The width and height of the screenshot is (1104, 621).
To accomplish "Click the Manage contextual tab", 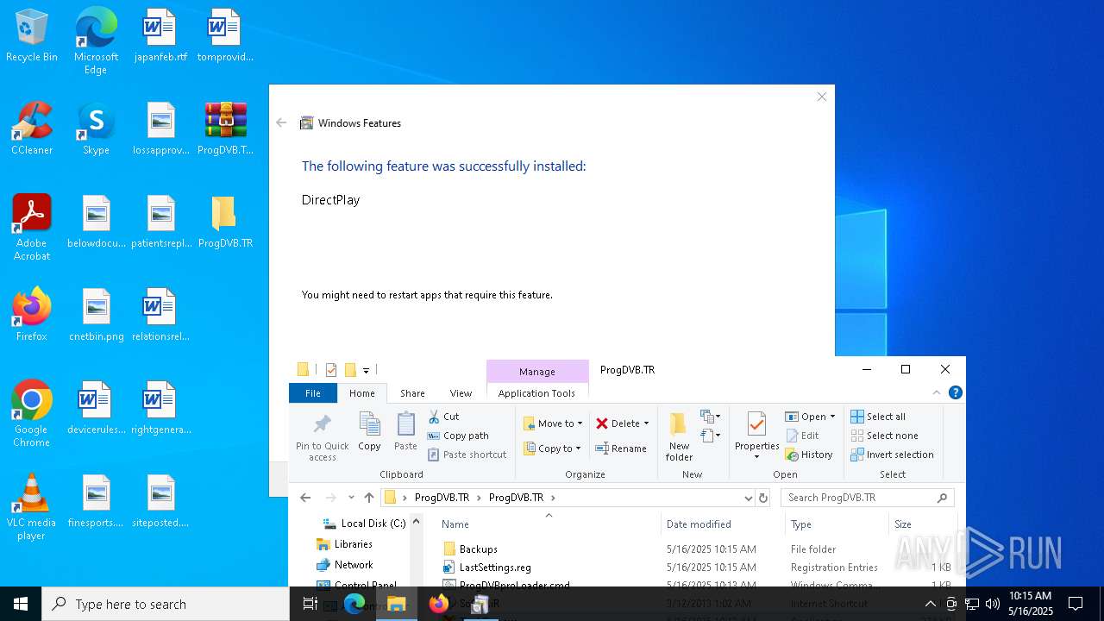I will pos(536,371).
